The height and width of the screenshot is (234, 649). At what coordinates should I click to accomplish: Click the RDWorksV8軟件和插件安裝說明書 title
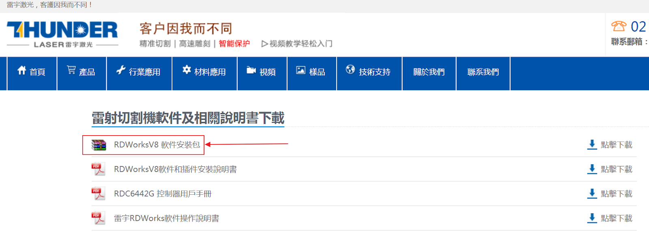click(x=175, y=169)
